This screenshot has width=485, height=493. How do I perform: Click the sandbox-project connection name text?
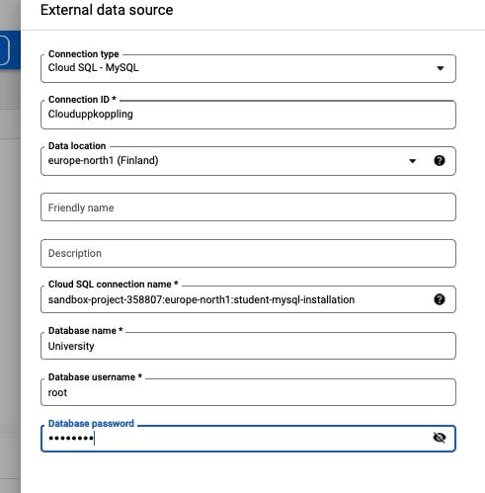202,299
